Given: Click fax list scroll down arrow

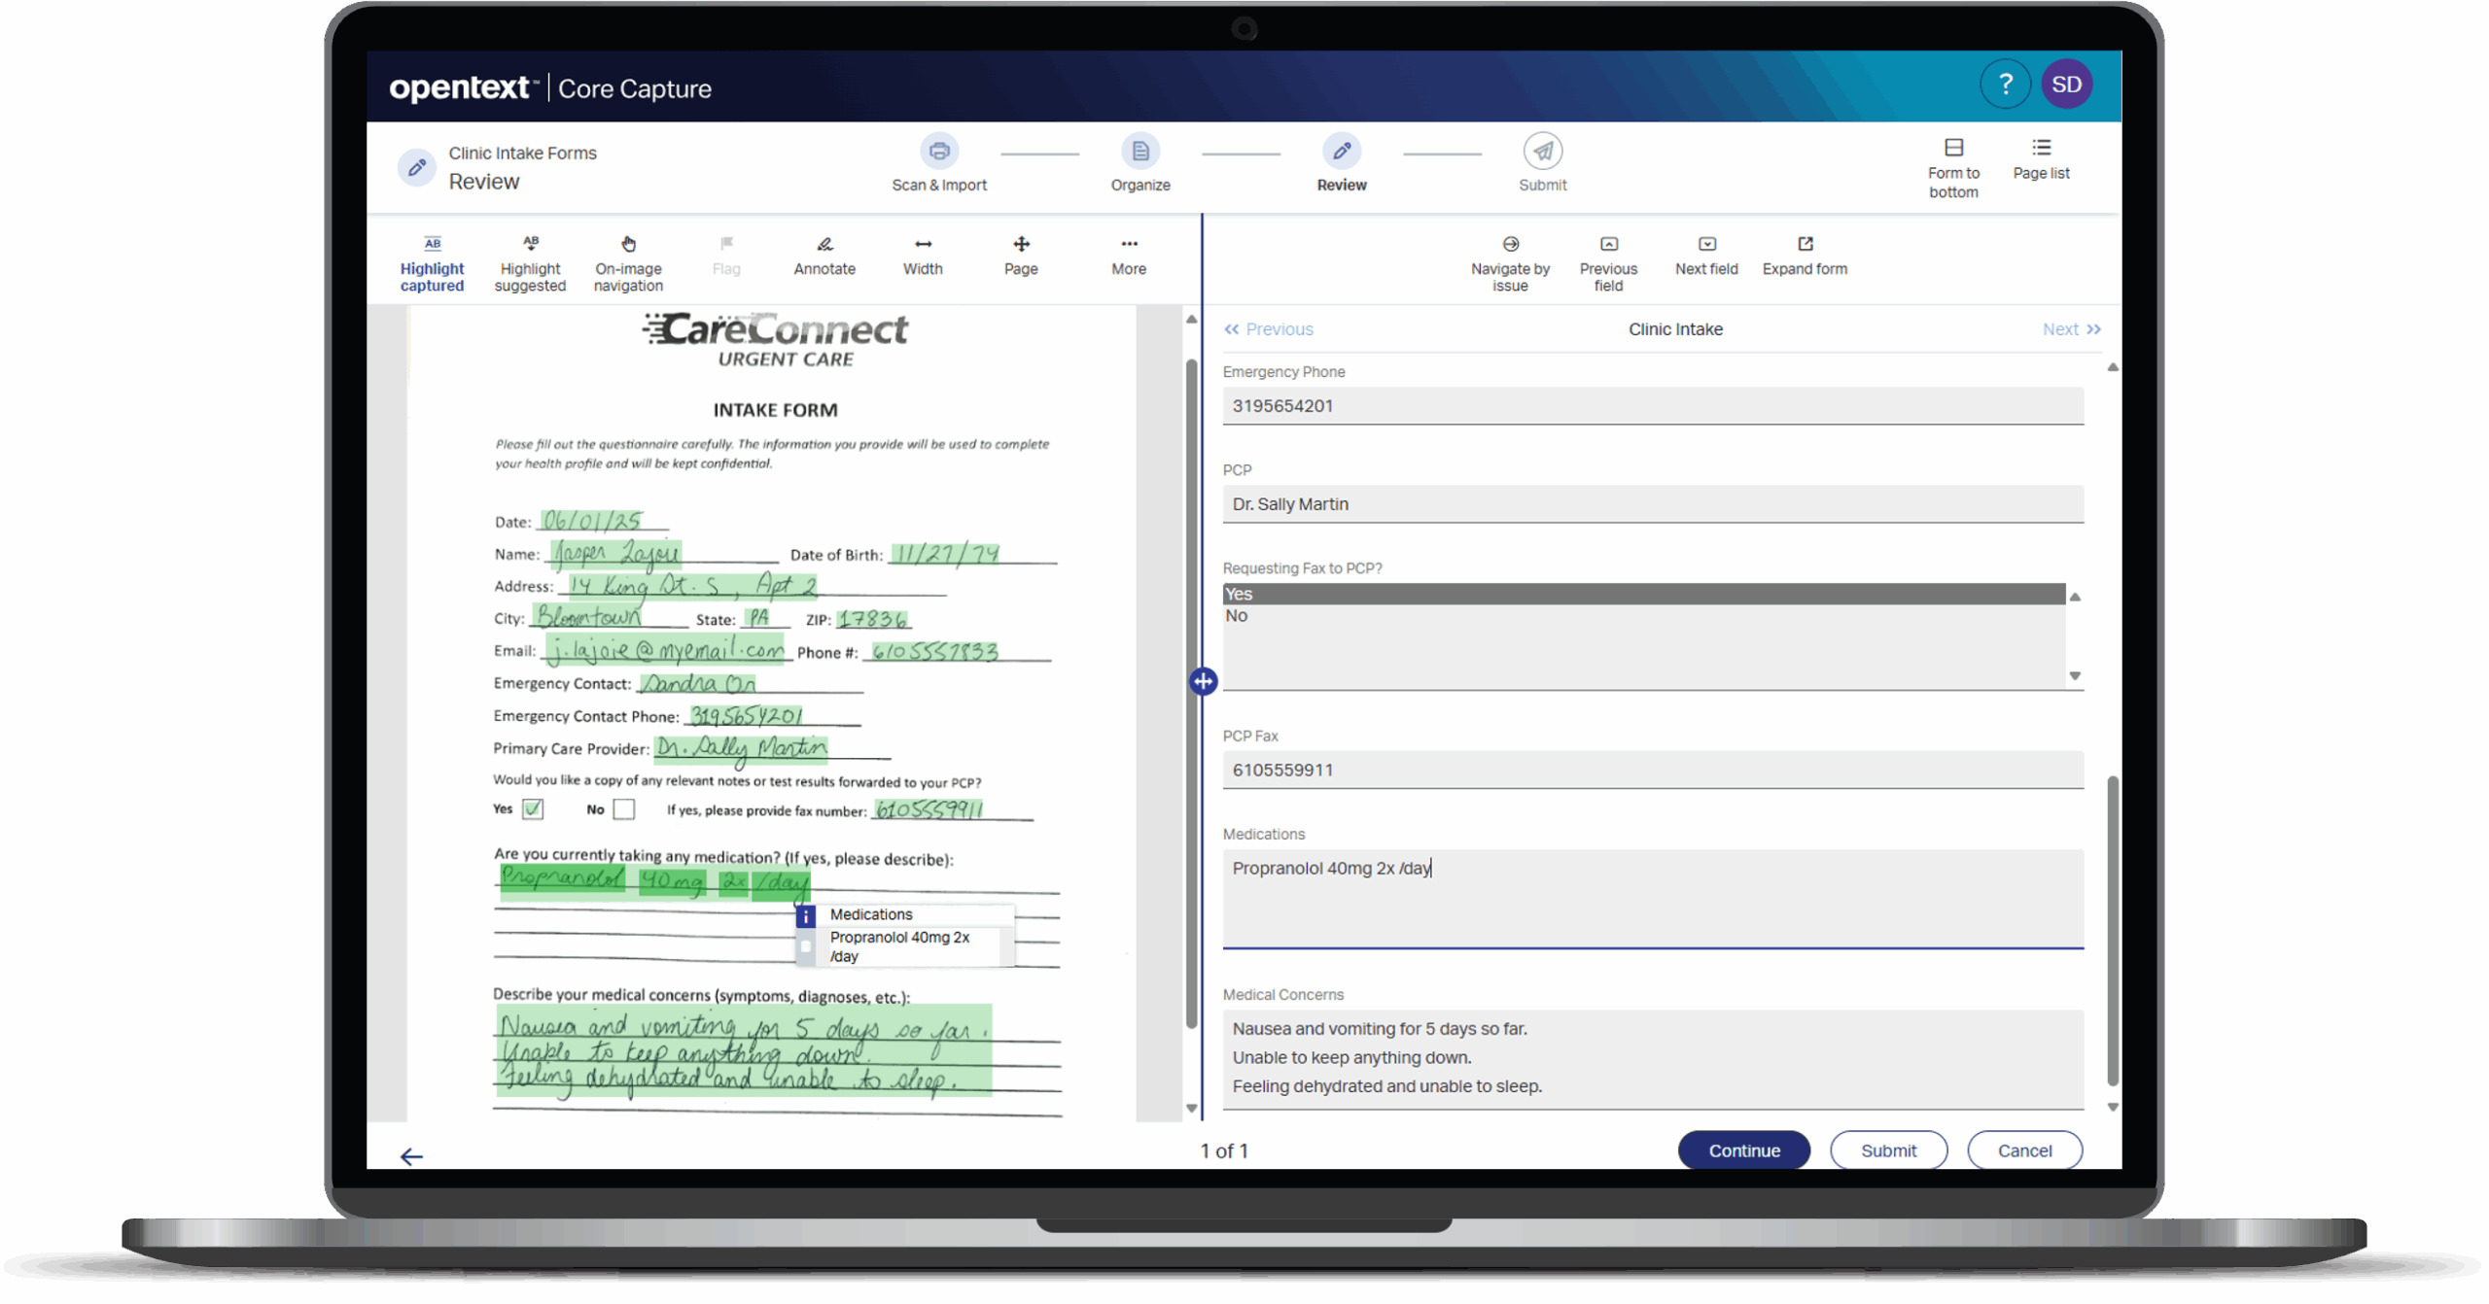Looking at the screenshot, I should tap(2074, 675).
